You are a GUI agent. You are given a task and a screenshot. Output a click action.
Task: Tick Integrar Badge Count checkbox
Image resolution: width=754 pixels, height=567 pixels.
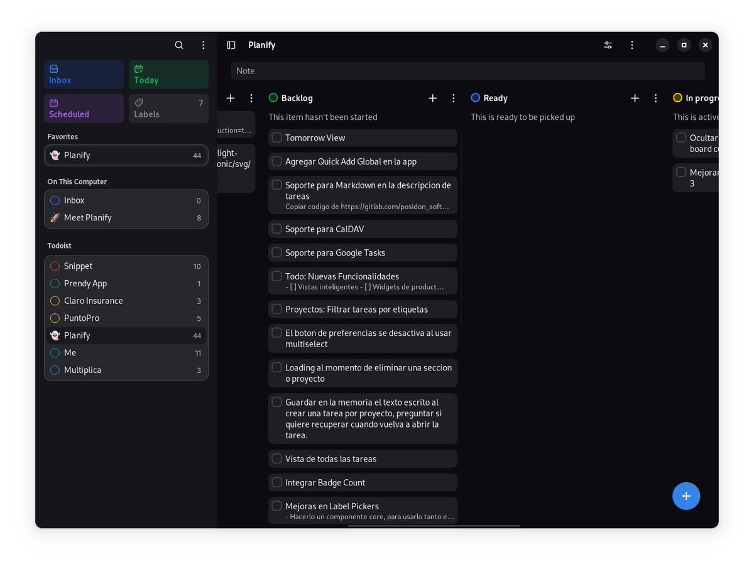coord(276,482)
